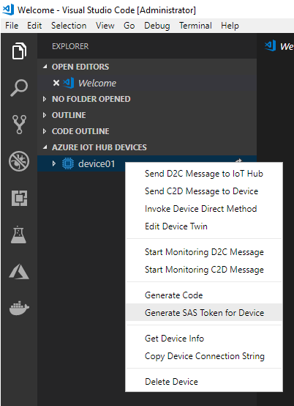Expand the device01 tree arrow

click(x=53, y=163)
